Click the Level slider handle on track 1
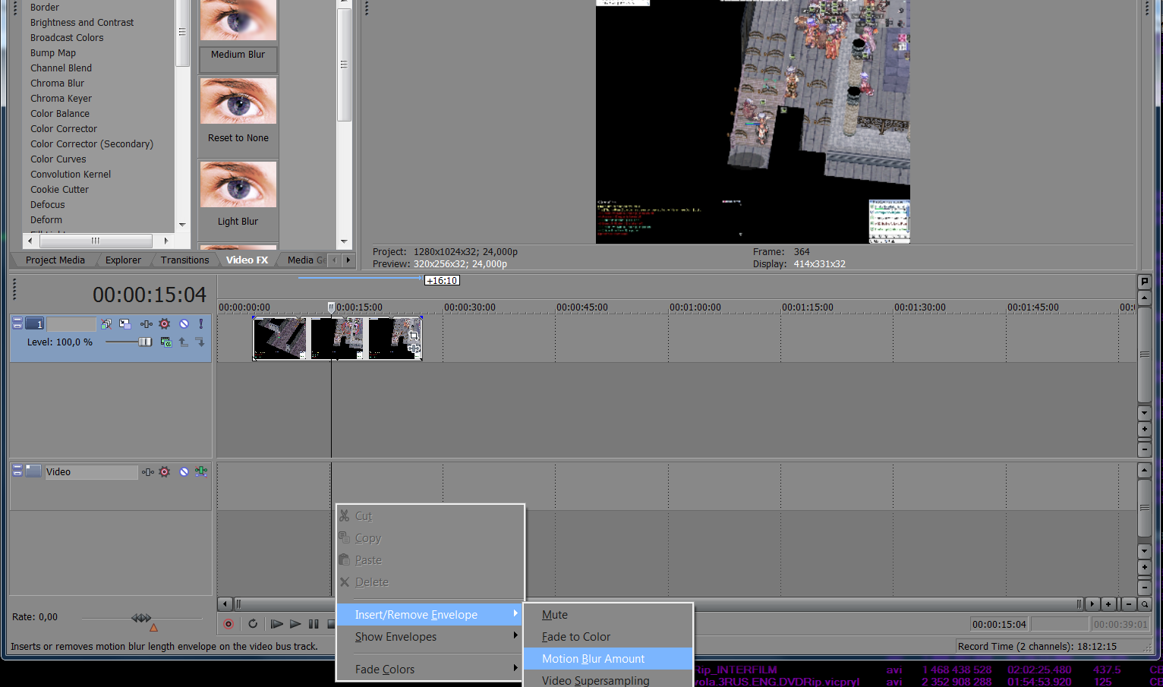The height and width of the screenshot is (687, 1163). [144, 342]
